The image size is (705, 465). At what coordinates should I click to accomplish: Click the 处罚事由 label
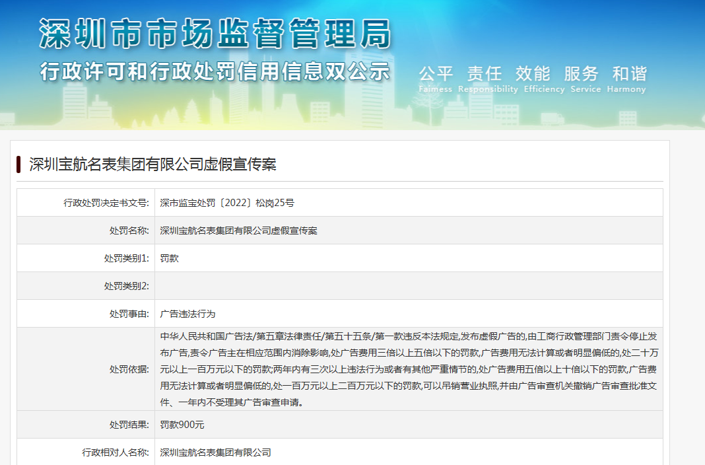point(129,314)
